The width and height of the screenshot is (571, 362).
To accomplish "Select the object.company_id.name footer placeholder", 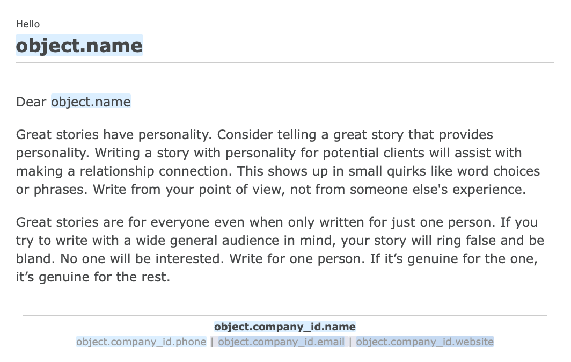I will tap(284, 327).
